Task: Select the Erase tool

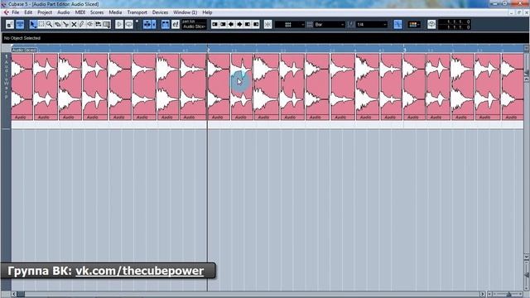Action: click(57, 24)
